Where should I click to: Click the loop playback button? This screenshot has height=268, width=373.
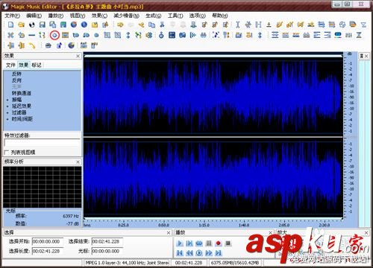coord(199,243)
